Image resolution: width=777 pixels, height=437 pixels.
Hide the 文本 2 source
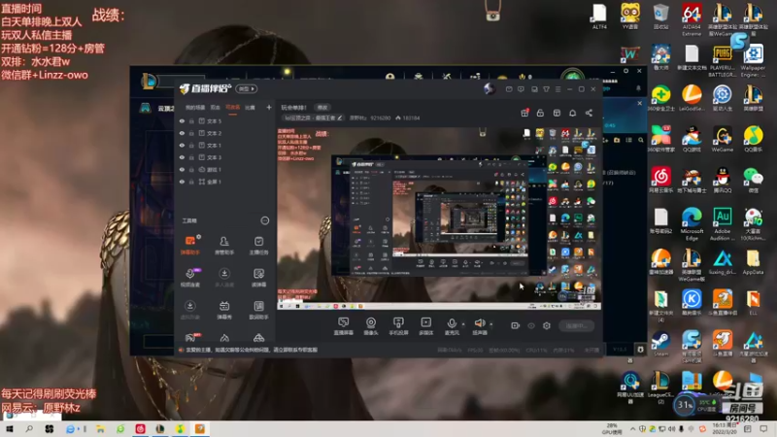click(183, 133)
